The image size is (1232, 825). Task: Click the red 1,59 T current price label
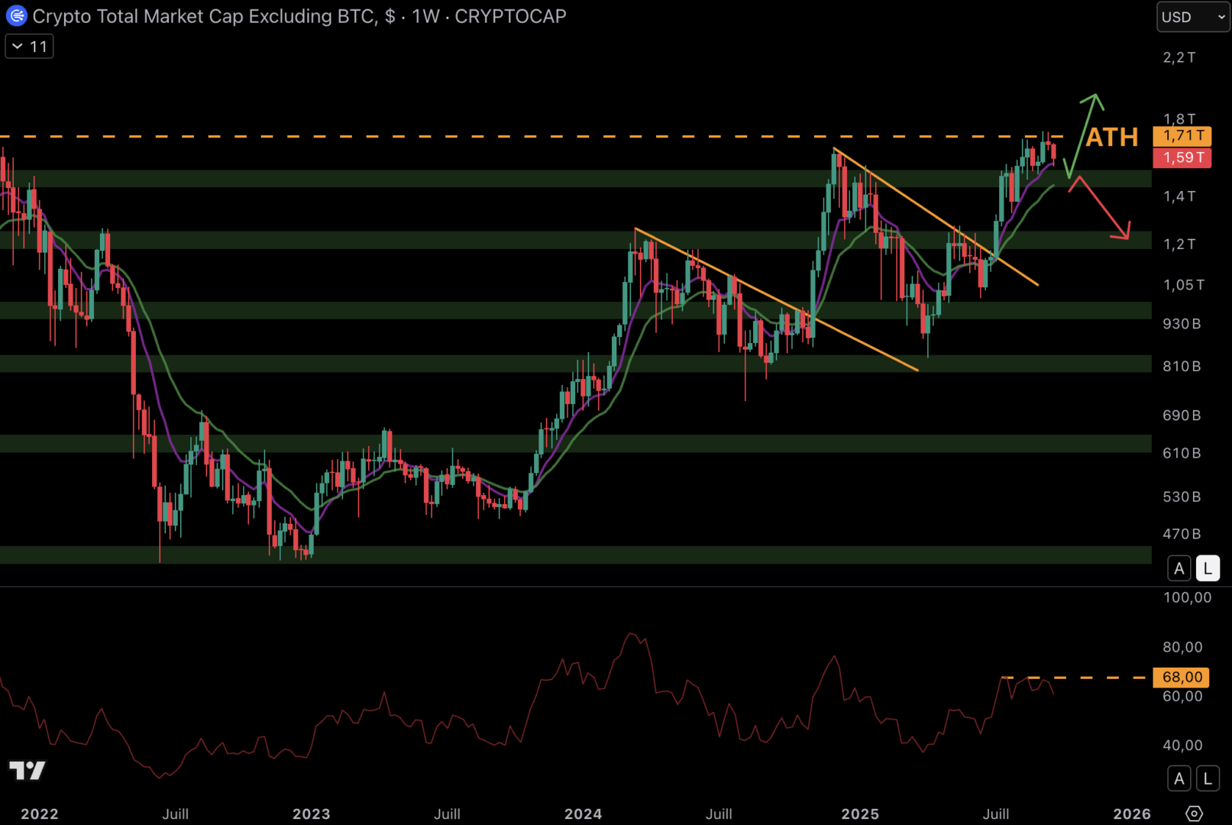1182,158
